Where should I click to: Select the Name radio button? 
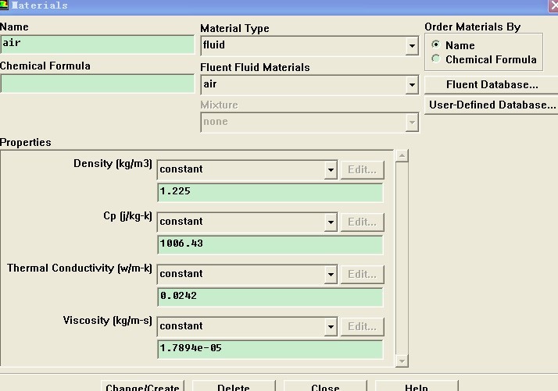pyautogui.click(x=436, y=45)
